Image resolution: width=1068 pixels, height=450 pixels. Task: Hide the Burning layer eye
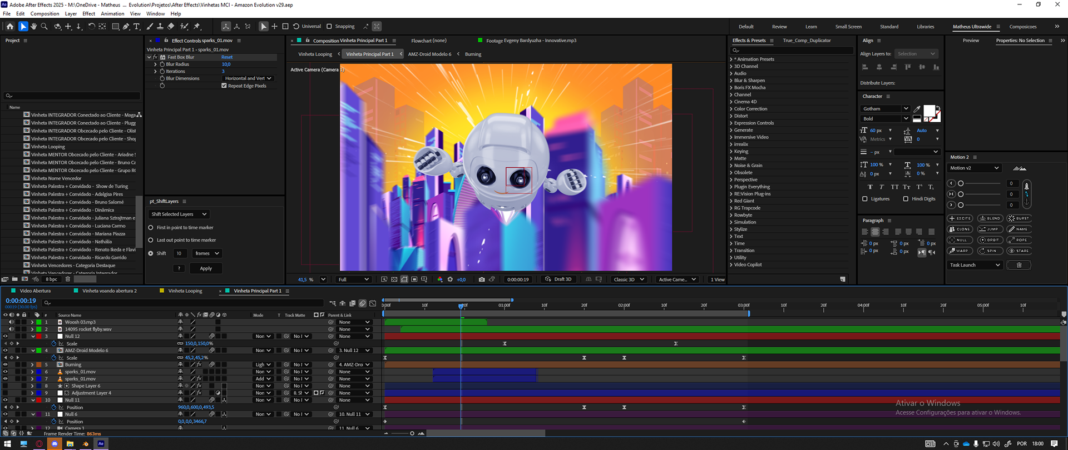coord(6,364)
